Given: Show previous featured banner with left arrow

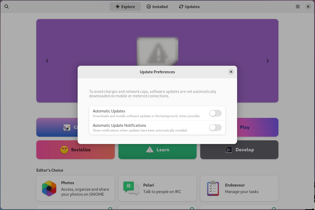Looking at the screenshot, I should (x=47, y=61).
